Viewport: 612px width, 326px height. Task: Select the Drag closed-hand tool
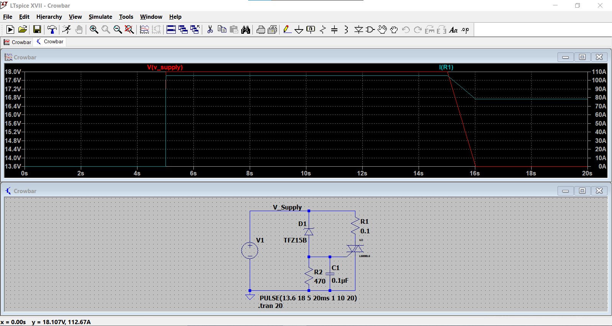pos(394,29)
